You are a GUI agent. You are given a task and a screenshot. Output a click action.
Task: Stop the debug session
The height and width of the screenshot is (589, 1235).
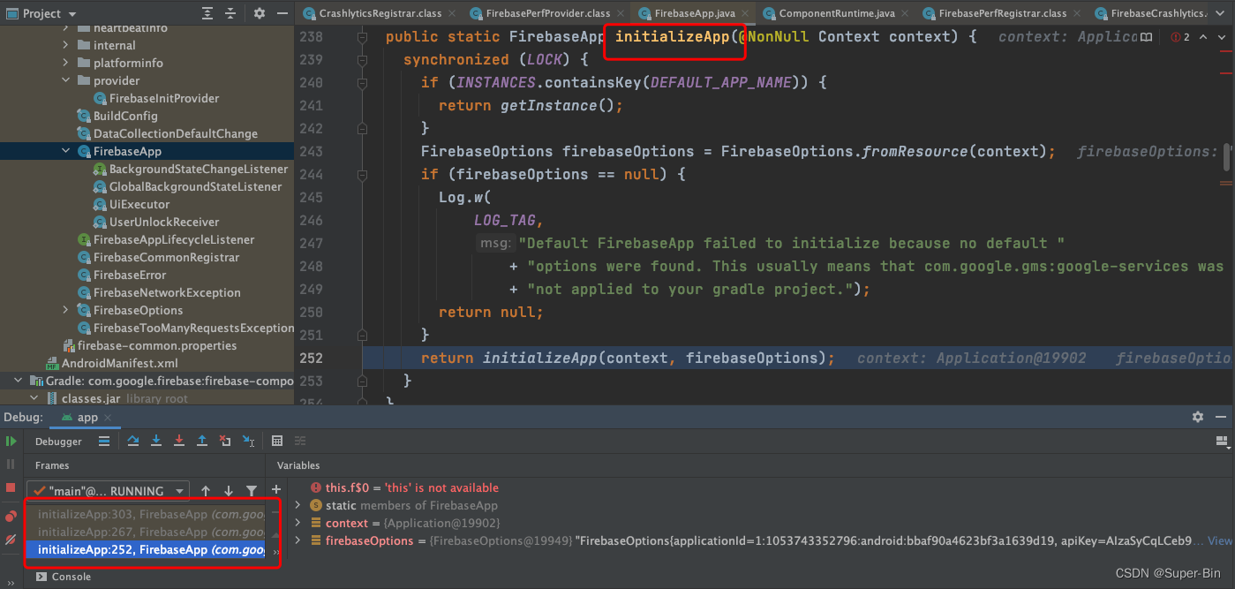(11, 487)
